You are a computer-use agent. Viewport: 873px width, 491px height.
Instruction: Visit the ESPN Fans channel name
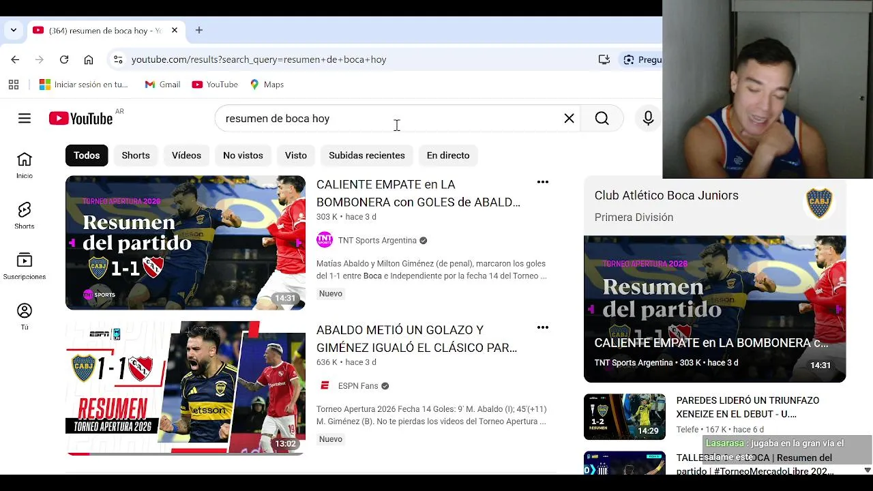point(358,386)
